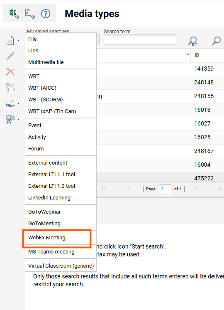Select row with ID 16027
The height and width of the screenshot is (310, 224).
click(160, 123)
